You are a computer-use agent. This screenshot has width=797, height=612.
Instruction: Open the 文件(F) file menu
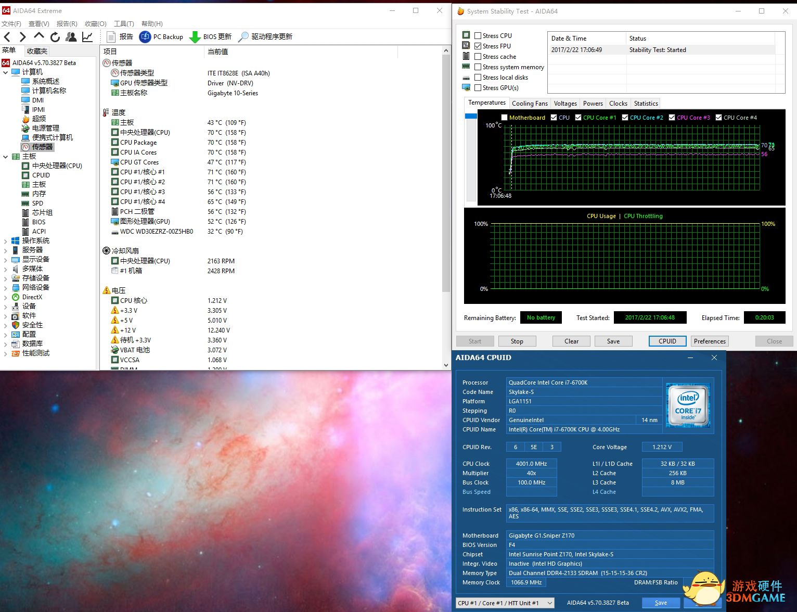tap(11, 23)
